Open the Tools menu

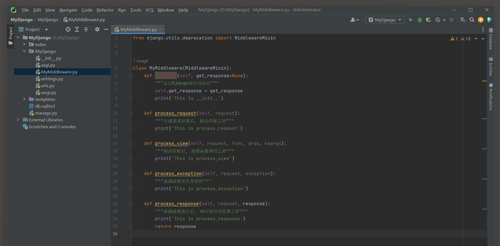135,10
